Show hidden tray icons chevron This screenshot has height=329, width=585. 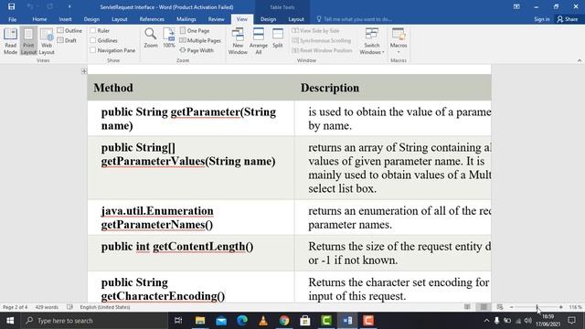click(486, 321)
